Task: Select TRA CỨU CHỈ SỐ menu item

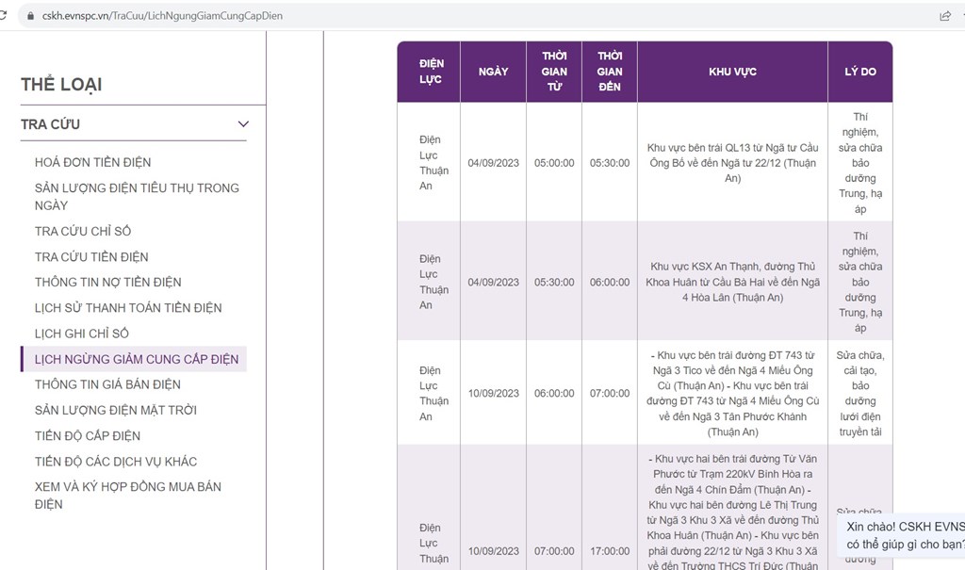Action: (83, 232)
